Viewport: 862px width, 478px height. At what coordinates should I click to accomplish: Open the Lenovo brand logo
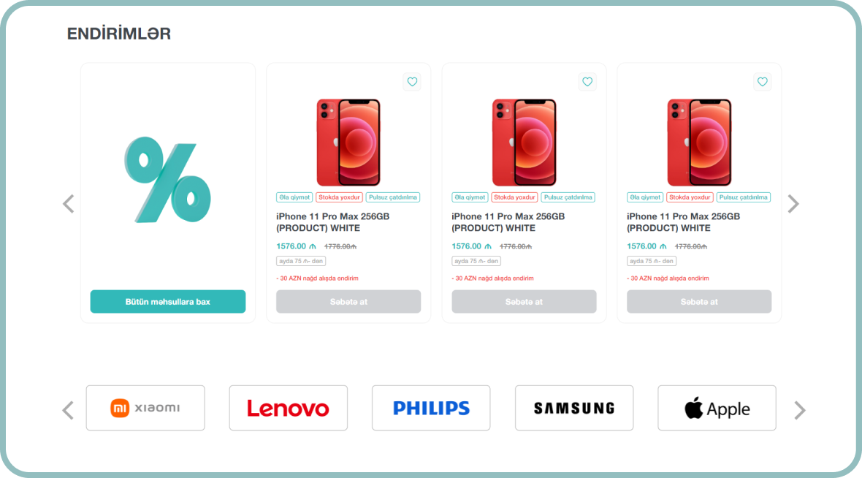pyautogui.click(x=288, y=408)
